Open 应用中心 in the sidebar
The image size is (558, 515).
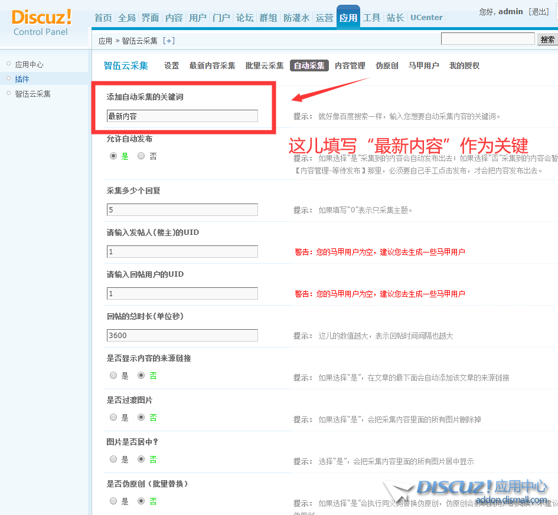29,65
